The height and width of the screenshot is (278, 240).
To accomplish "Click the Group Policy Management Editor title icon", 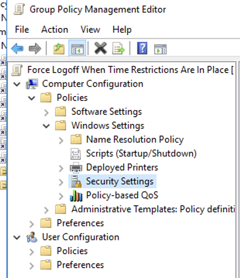I will pos(19,9).
